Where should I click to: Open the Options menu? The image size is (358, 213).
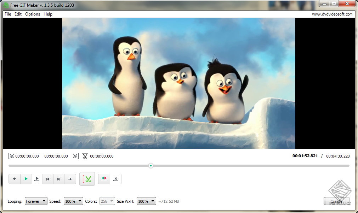click(x=33, y=14)
